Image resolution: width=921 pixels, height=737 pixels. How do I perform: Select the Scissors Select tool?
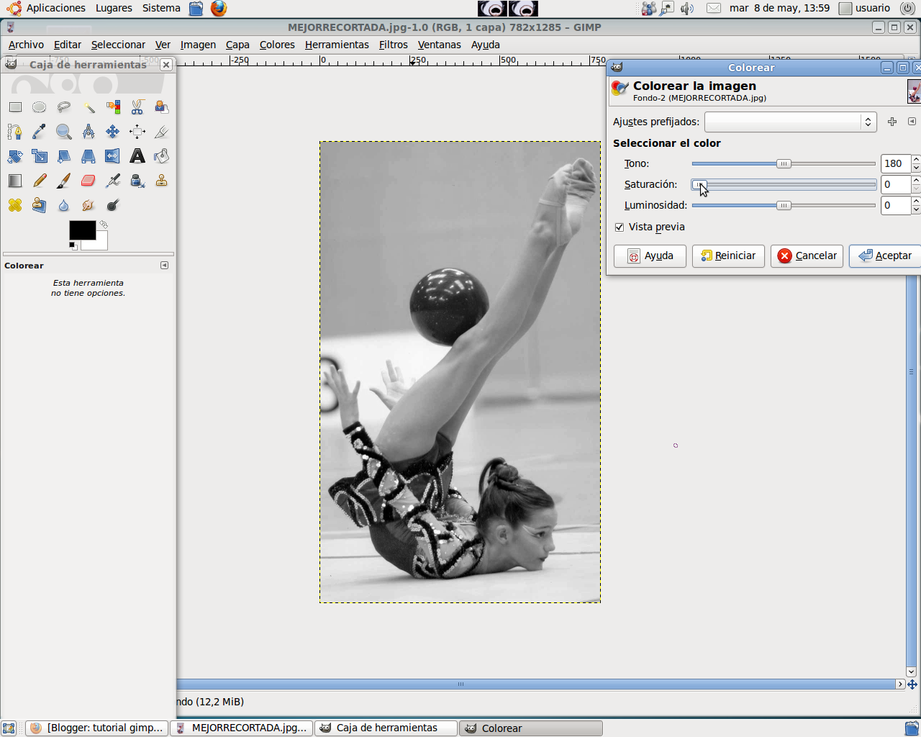coord(137,107)
